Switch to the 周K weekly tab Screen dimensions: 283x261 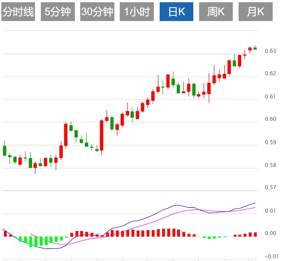pyautogui.click(x=216, y=12)
